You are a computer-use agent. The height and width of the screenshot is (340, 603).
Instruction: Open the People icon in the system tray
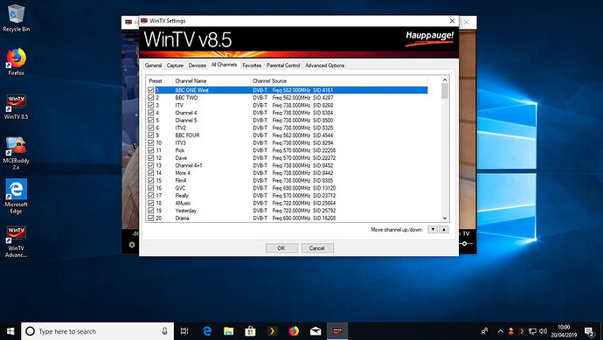click(484, 331)
